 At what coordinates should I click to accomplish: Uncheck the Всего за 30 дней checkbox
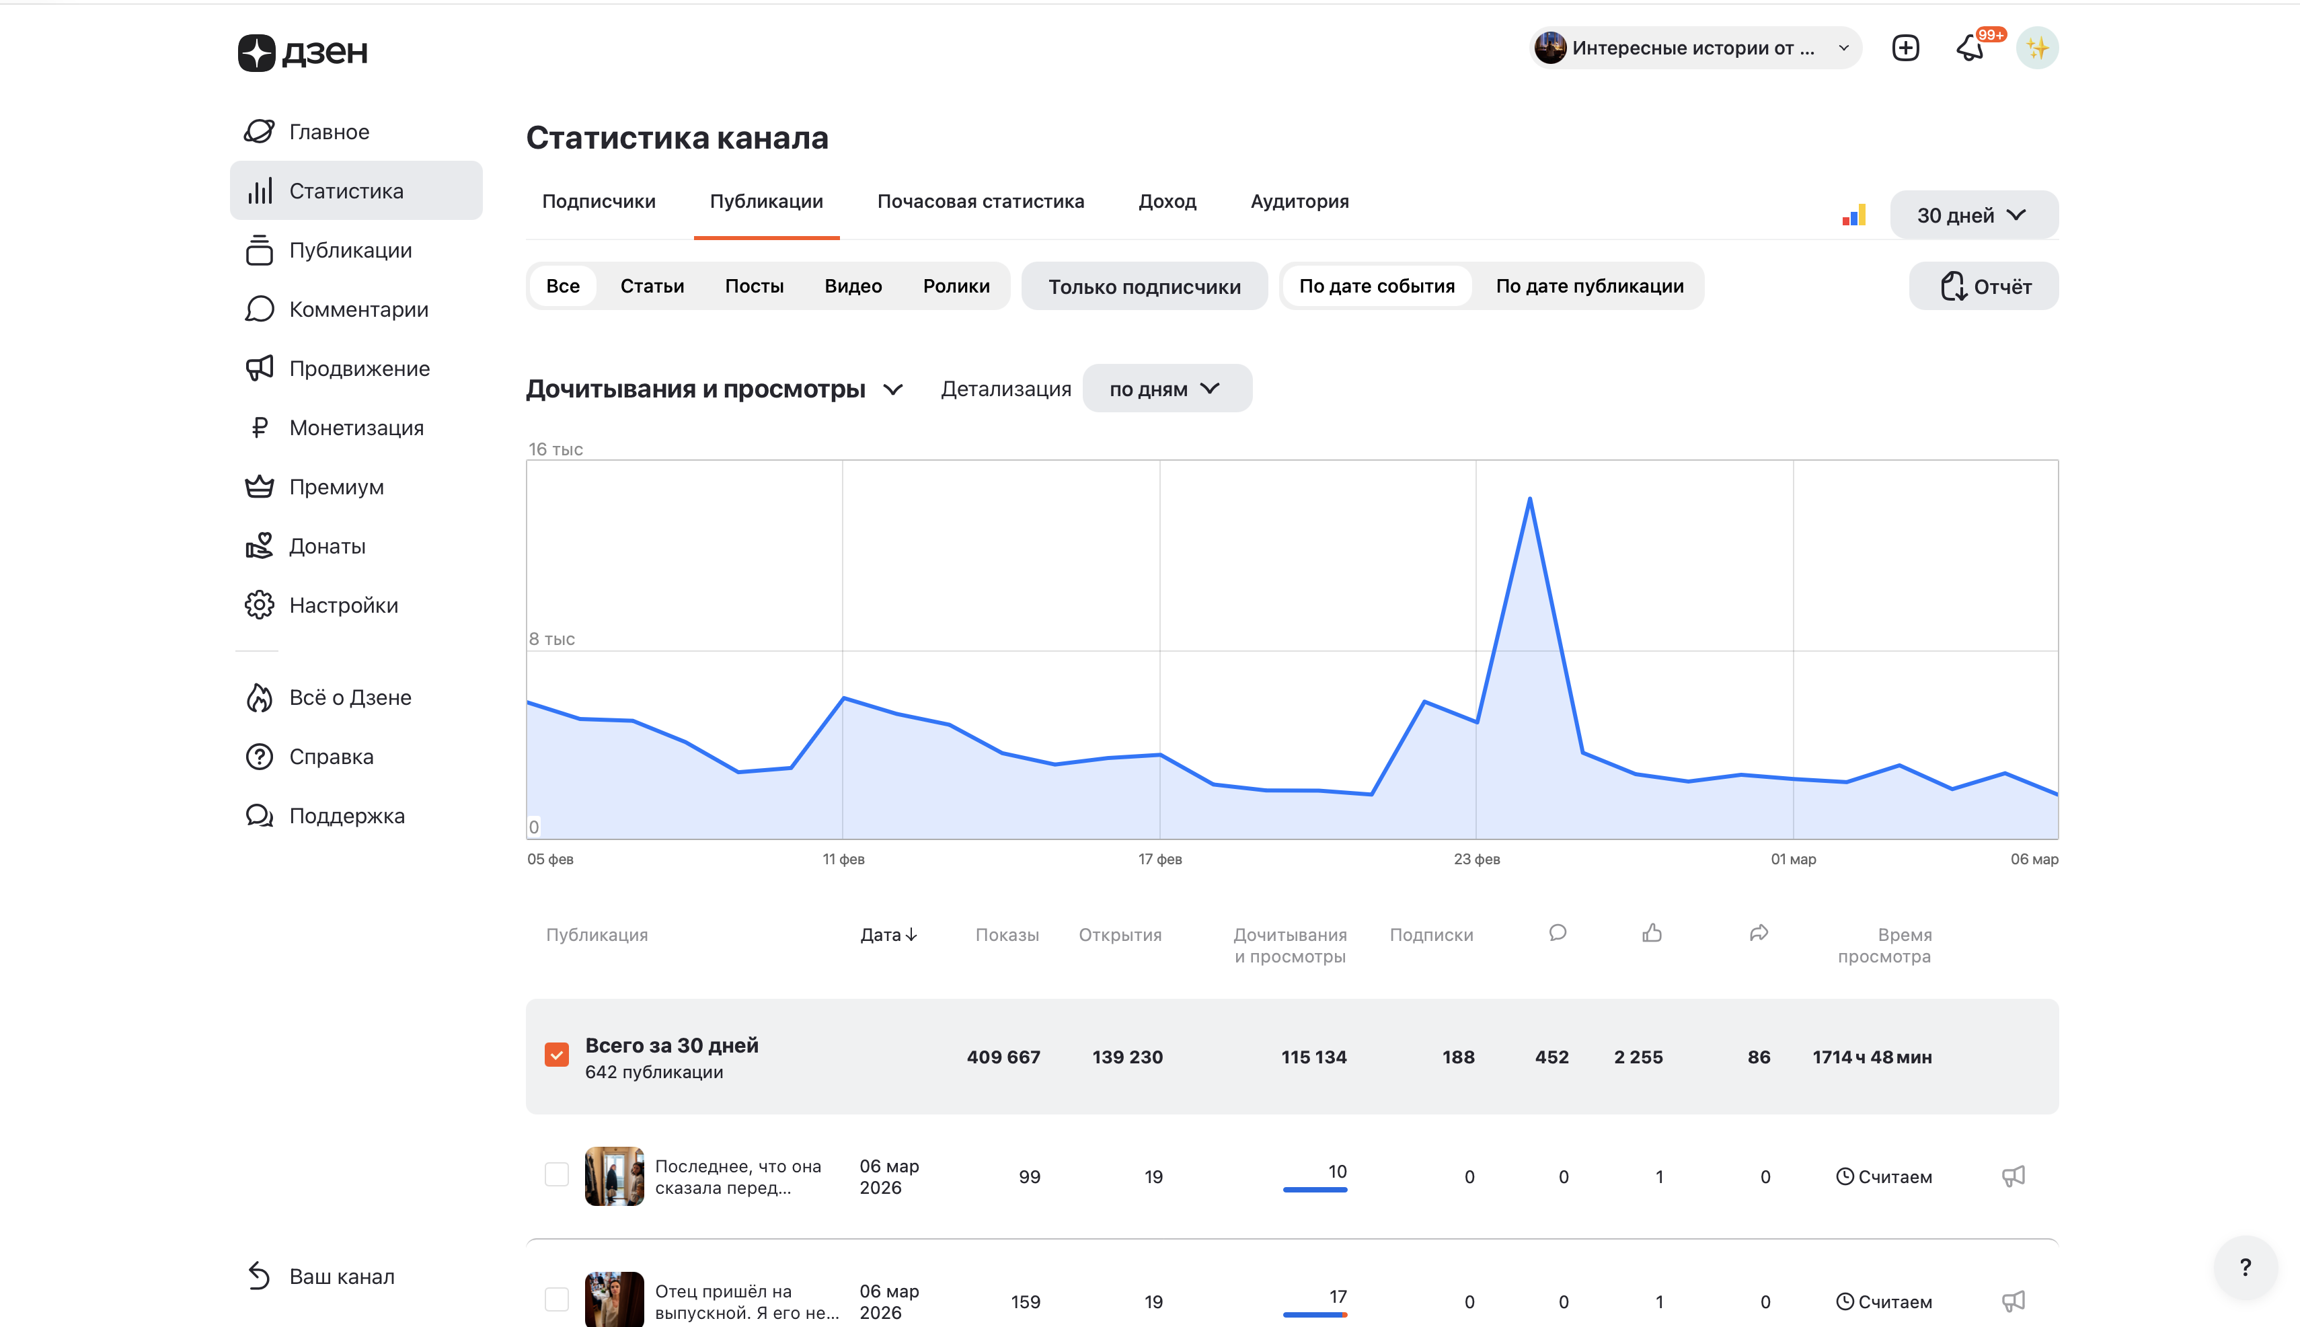tap(556, 1055)
